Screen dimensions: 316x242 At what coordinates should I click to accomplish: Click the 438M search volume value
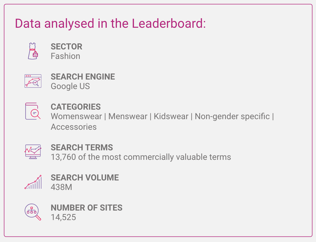click(x=62, y=187)
